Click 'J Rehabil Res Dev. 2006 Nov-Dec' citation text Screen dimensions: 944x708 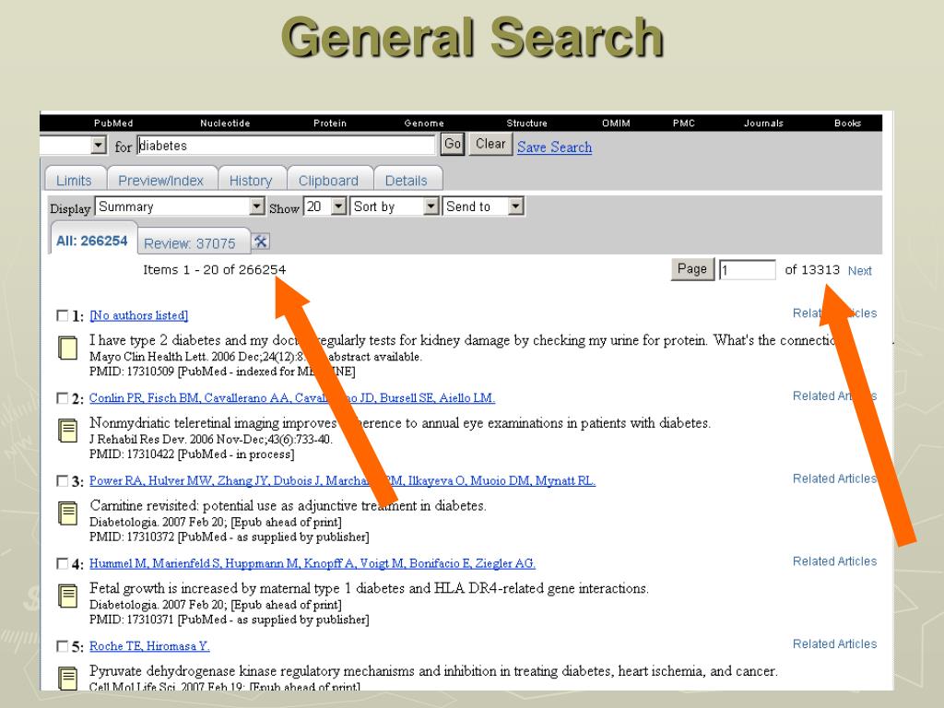211,440
